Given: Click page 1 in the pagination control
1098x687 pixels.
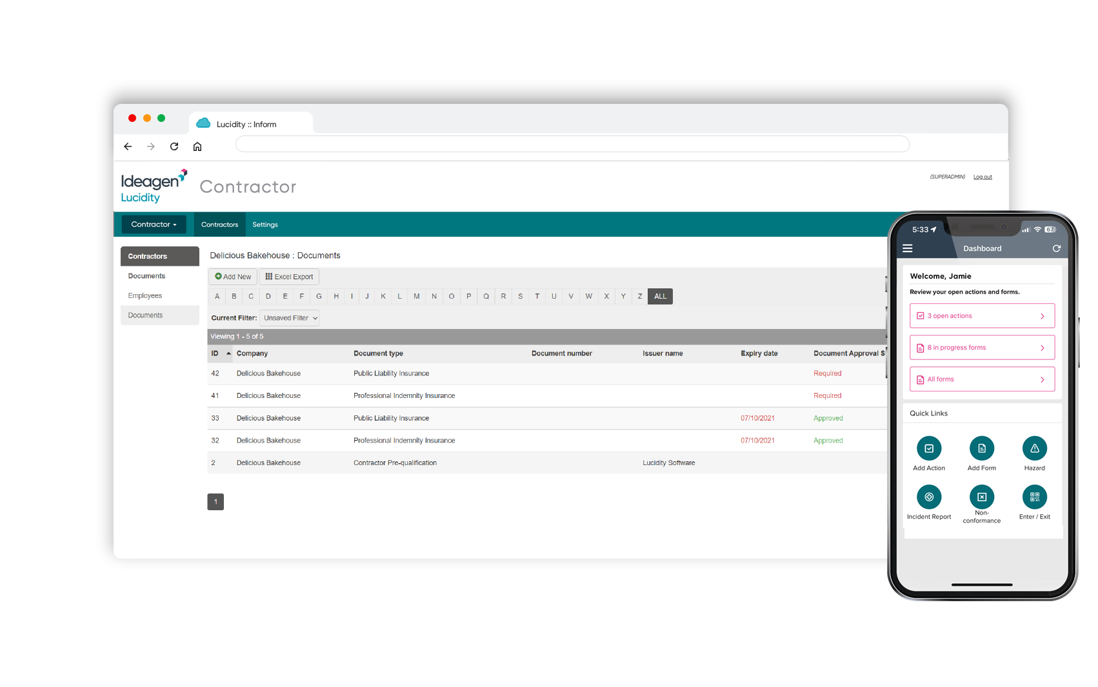Looking at the screenshot, I should pos(215,501).
